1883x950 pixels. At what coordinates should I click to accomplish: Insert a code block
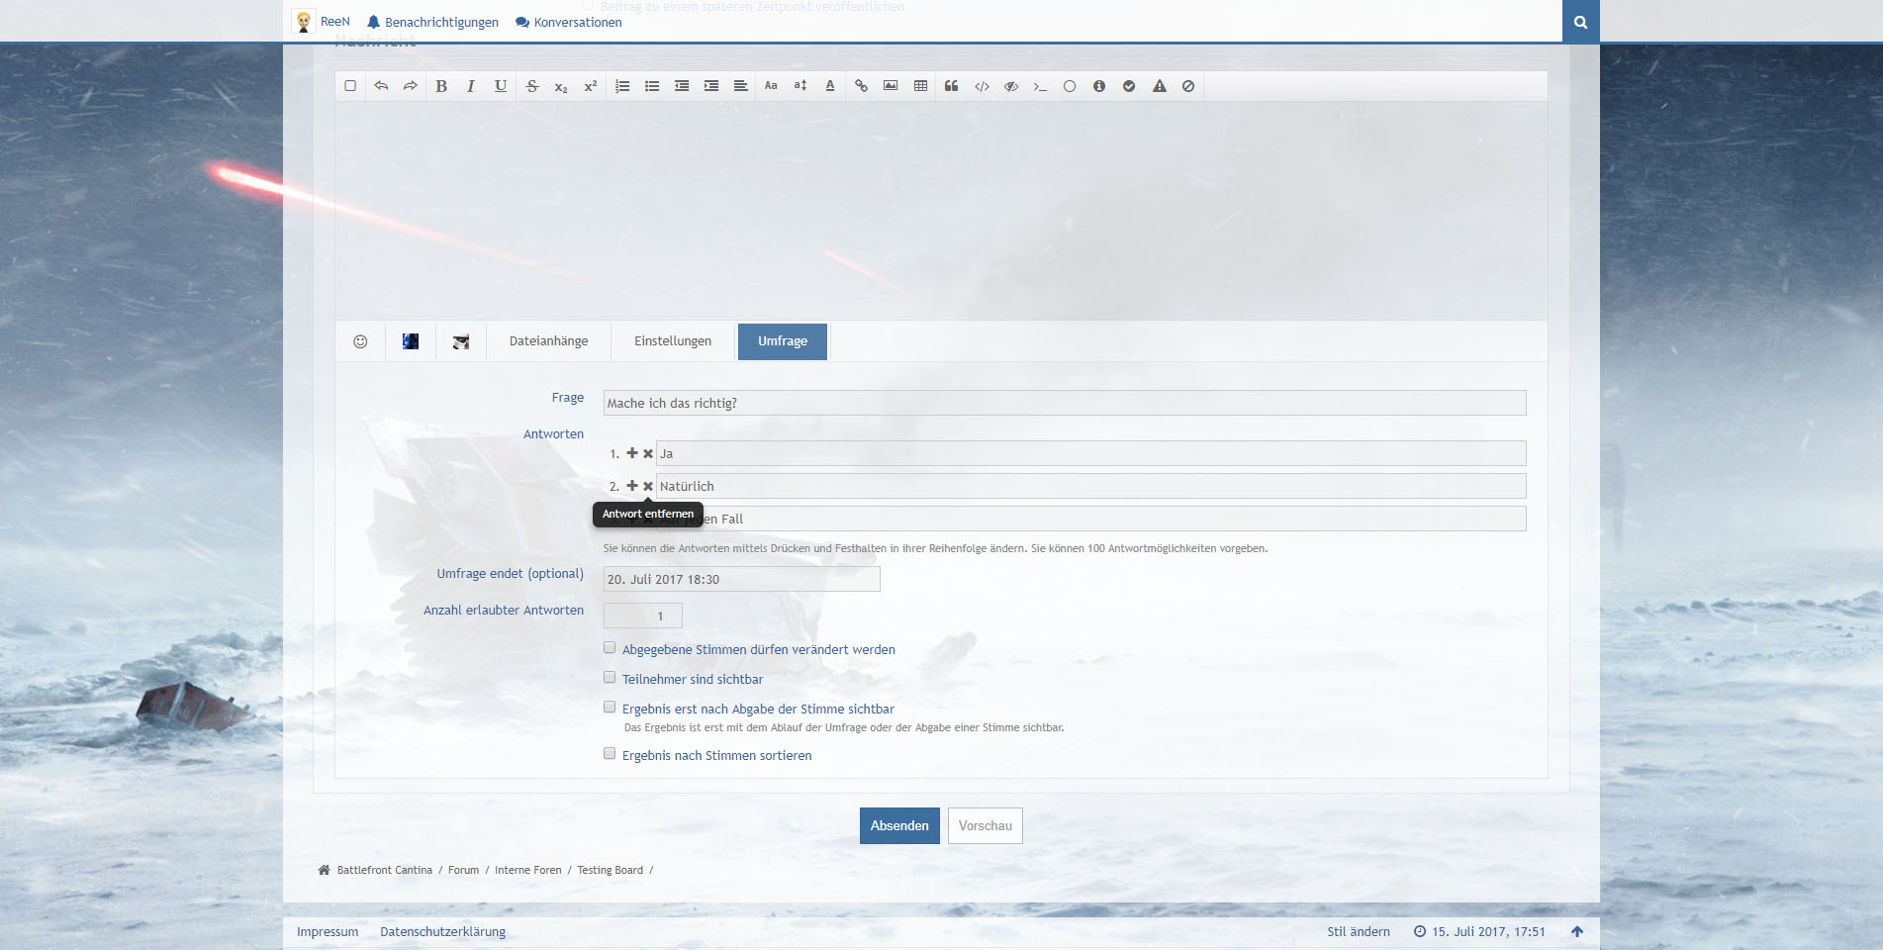tap(982, 86)
